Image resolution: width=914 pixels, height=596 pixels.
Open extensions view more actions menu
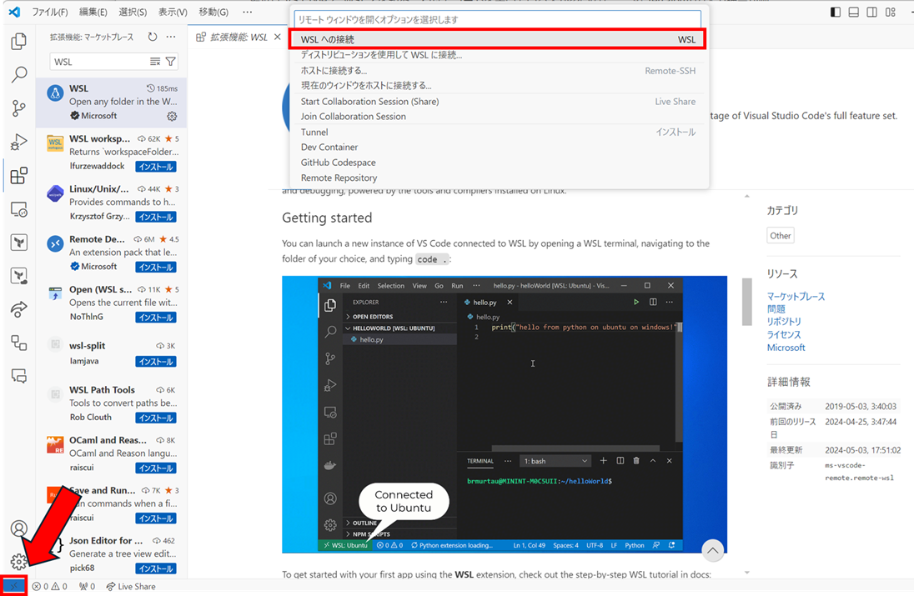(x=171, y=37)
